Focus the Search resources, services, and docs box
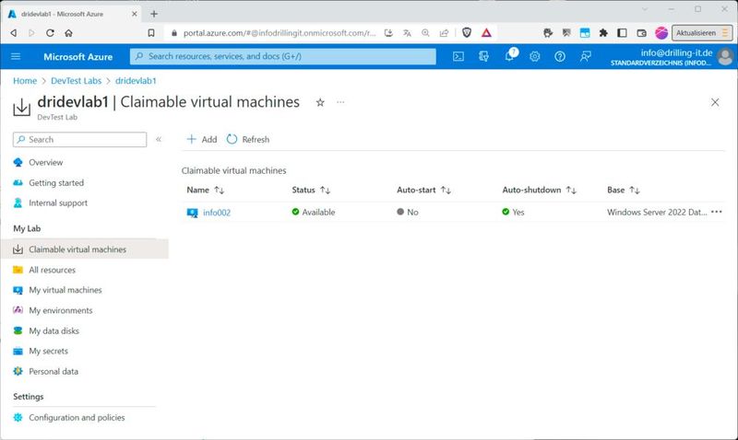The height and width of the screenshot is (440, 738). click(x=283, y=56)
